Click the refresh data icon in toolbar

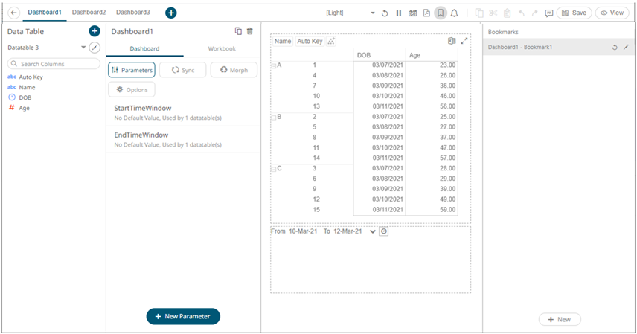pyautogui.click(x=385, y=13)
